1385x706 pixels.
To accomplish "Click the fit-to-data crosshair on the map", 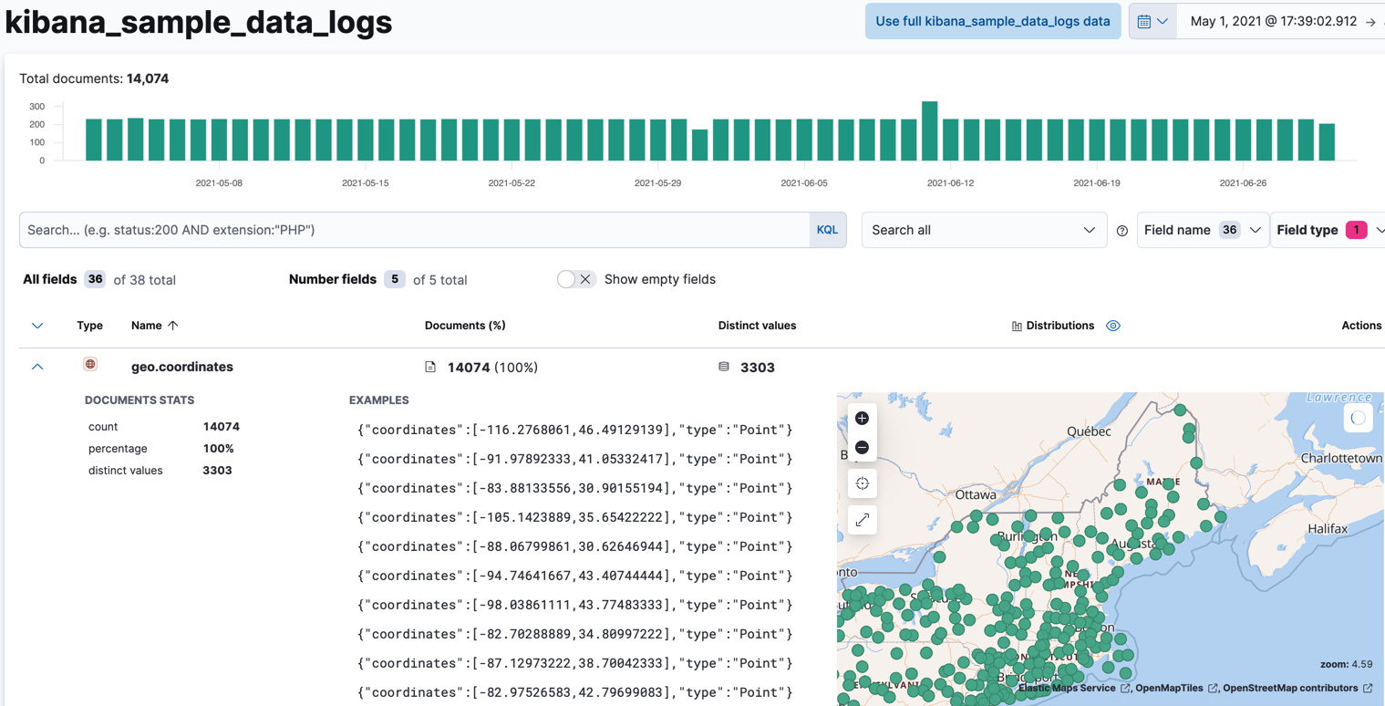I will click(x=862, y=483).
